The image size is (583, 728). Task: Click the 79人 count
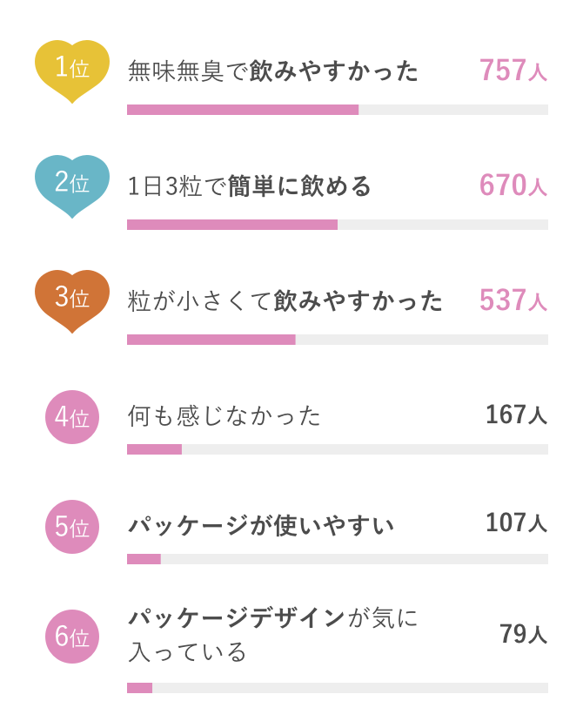(524, 634)
